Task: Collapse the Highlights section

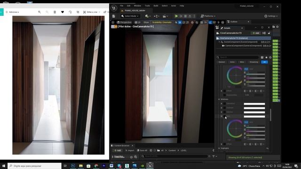Action: (x=219, y=148)
